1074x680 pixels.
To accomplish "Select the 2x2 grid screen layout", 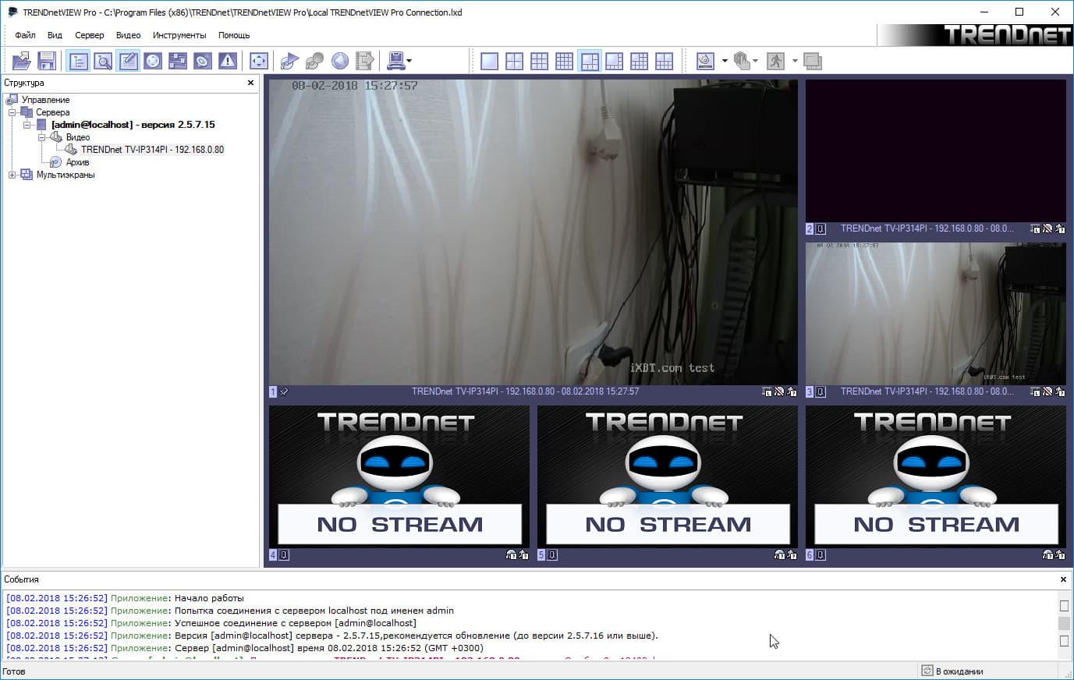I will [x=514, y=61].
